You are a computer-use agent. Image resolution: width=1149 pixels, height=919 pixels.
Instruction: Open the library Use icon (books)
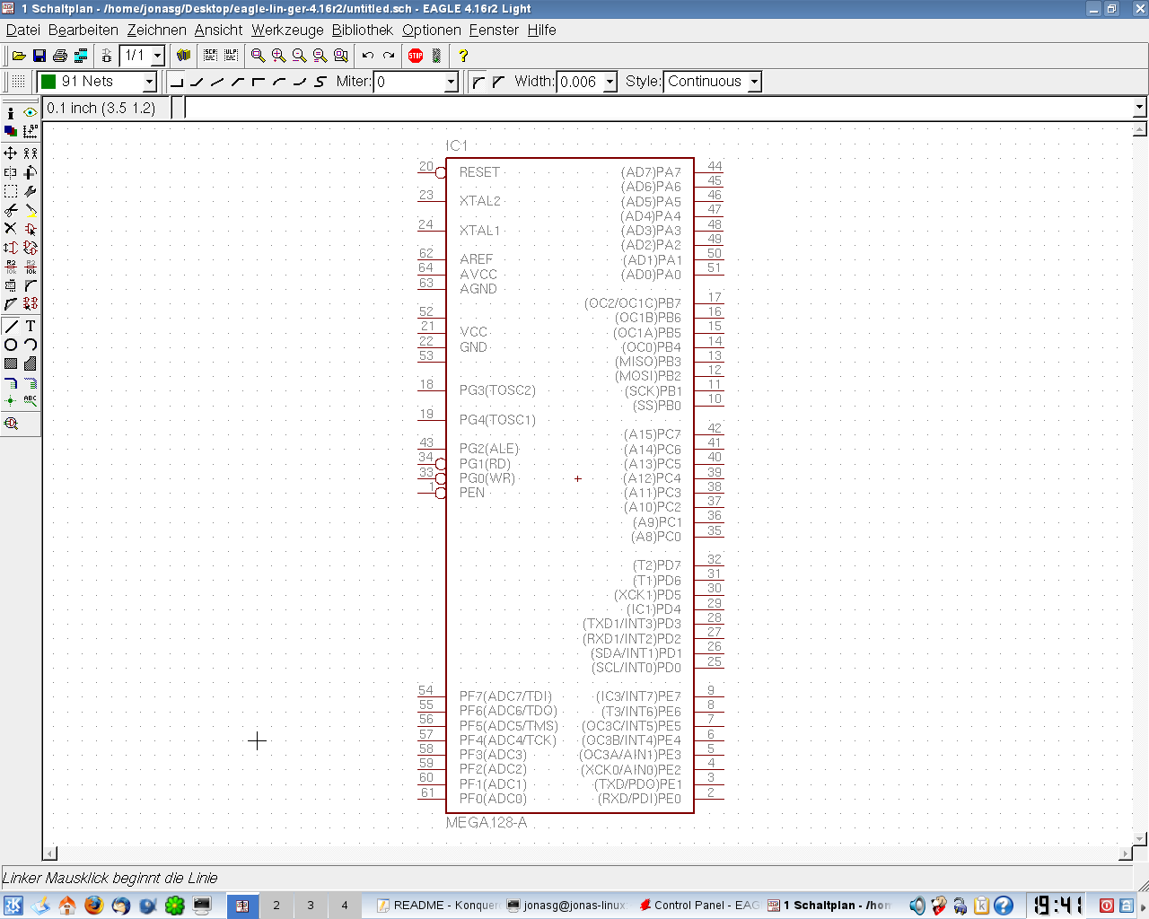coord(183,56)
